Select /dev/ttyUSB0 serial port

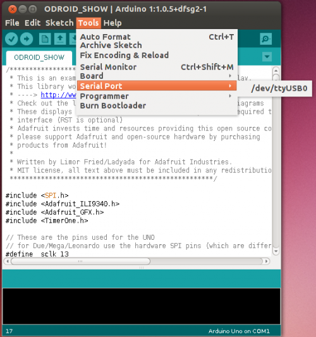(x=279, y=88)
